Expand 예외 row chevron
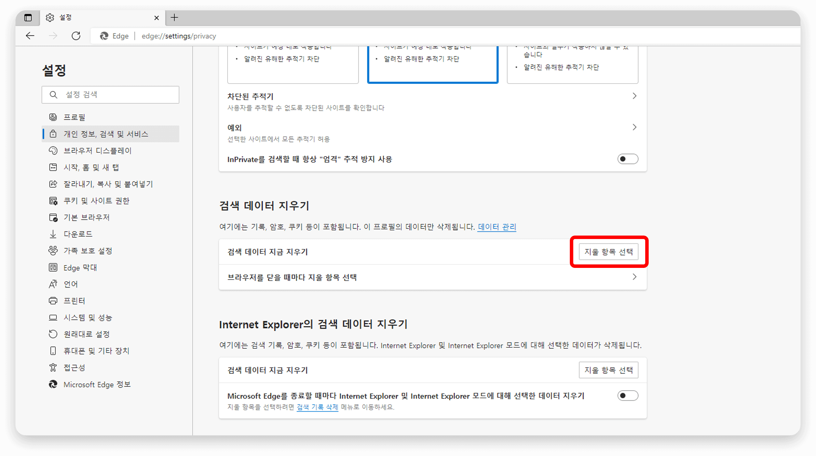Viewport: 816px width, 456px height. coord(634,127)
